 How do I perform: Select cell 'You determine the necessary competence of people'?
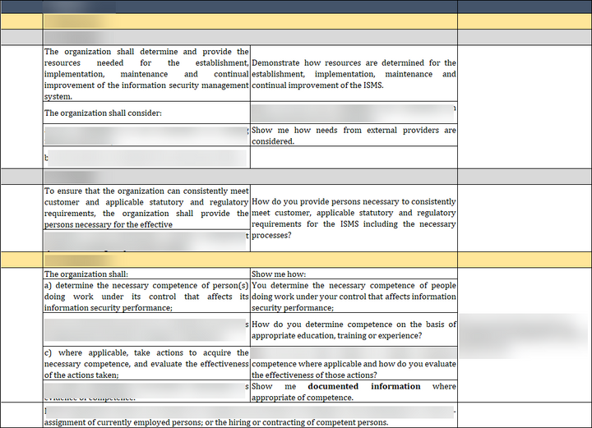tap(354, 296)
